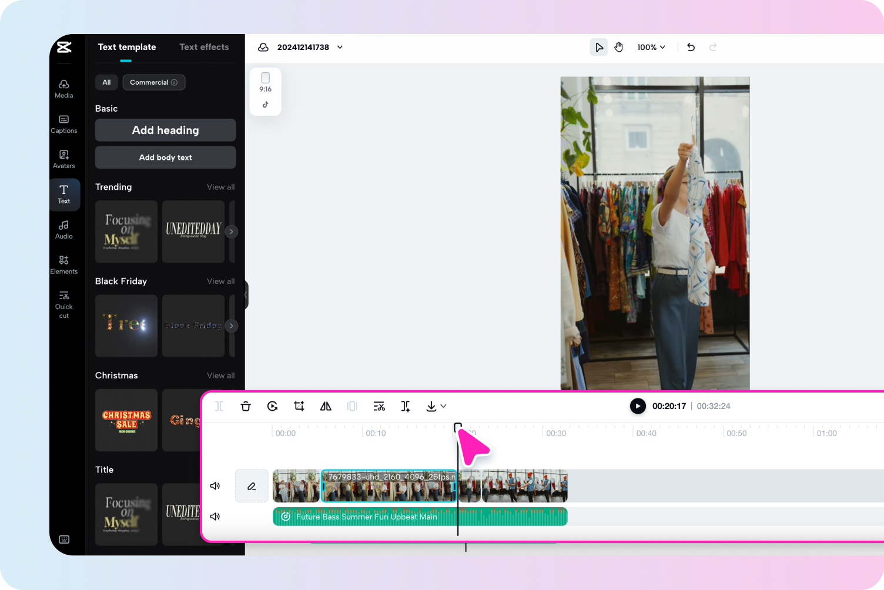The height and width of the screenshot is (590, 884).
Task: Select the Christmas Sale text template thumbnail
Action: pyautogui.click(x=126, y=420)
